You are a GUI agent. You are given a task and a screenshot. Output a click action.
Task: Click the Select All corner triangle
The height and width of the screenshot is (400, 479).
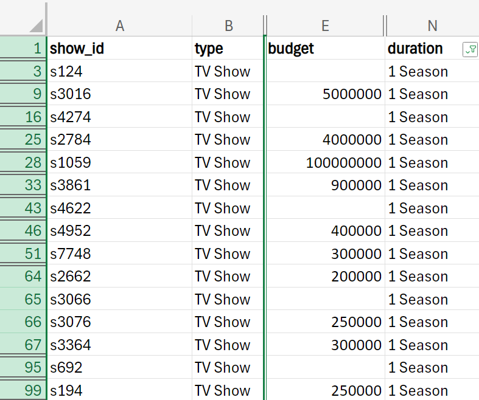tap(35, 26)
